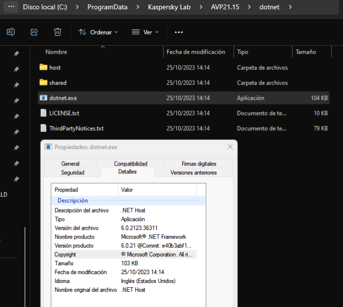Open the Ordenar sort dropdown
The height and width of the screenshot is (307, 343).
[98, 32]
